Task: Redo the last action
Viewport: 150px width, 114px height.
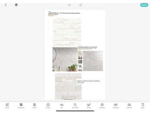Action: [81, 5]
